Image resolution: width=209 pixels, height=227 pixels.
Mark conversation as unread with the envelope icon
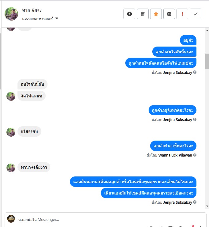169,14
